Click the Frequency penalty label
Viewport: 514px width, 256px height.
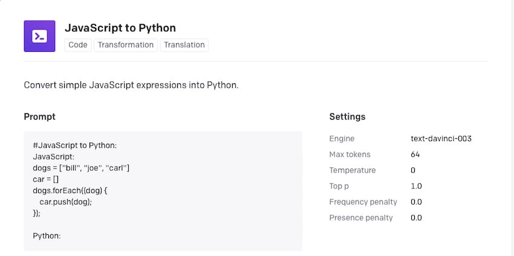point(363,202)
